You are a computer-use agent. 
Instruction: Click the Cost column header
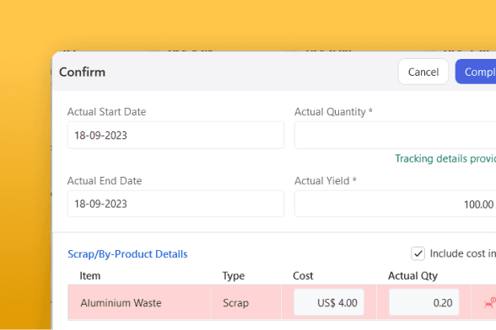point(303,275)
